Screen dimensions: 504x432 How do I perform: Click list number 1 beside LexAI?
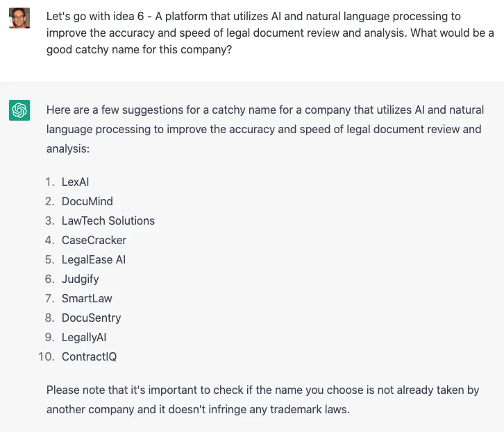[x=49, y=182]
